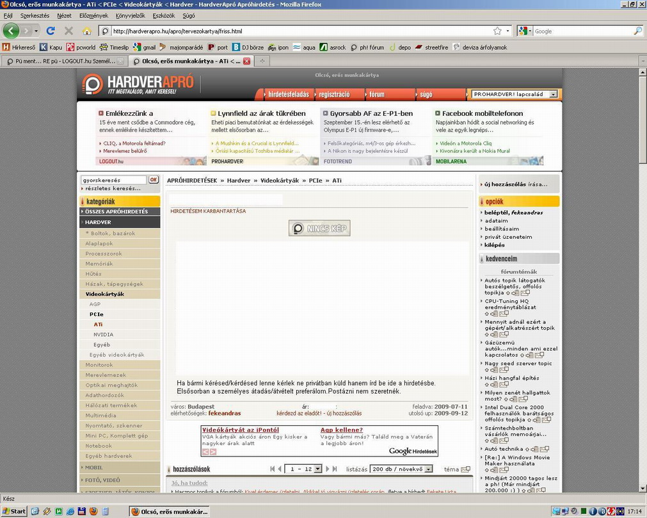The height and width of the screenshot is (518, 647).
Task: Click the Reload page icon
Action: tap(51, 31)
